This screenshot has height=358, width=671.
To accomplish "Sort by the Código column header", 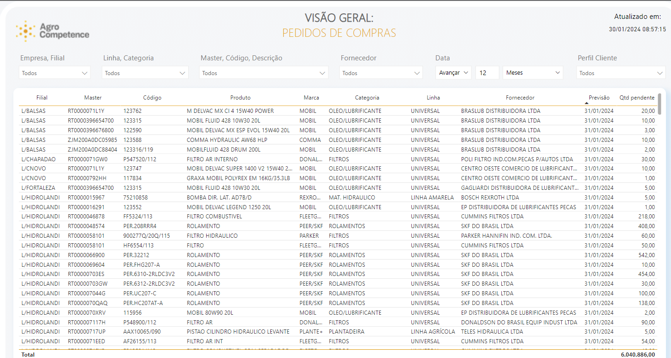I will pyautogui.click(x=152, y=98).
